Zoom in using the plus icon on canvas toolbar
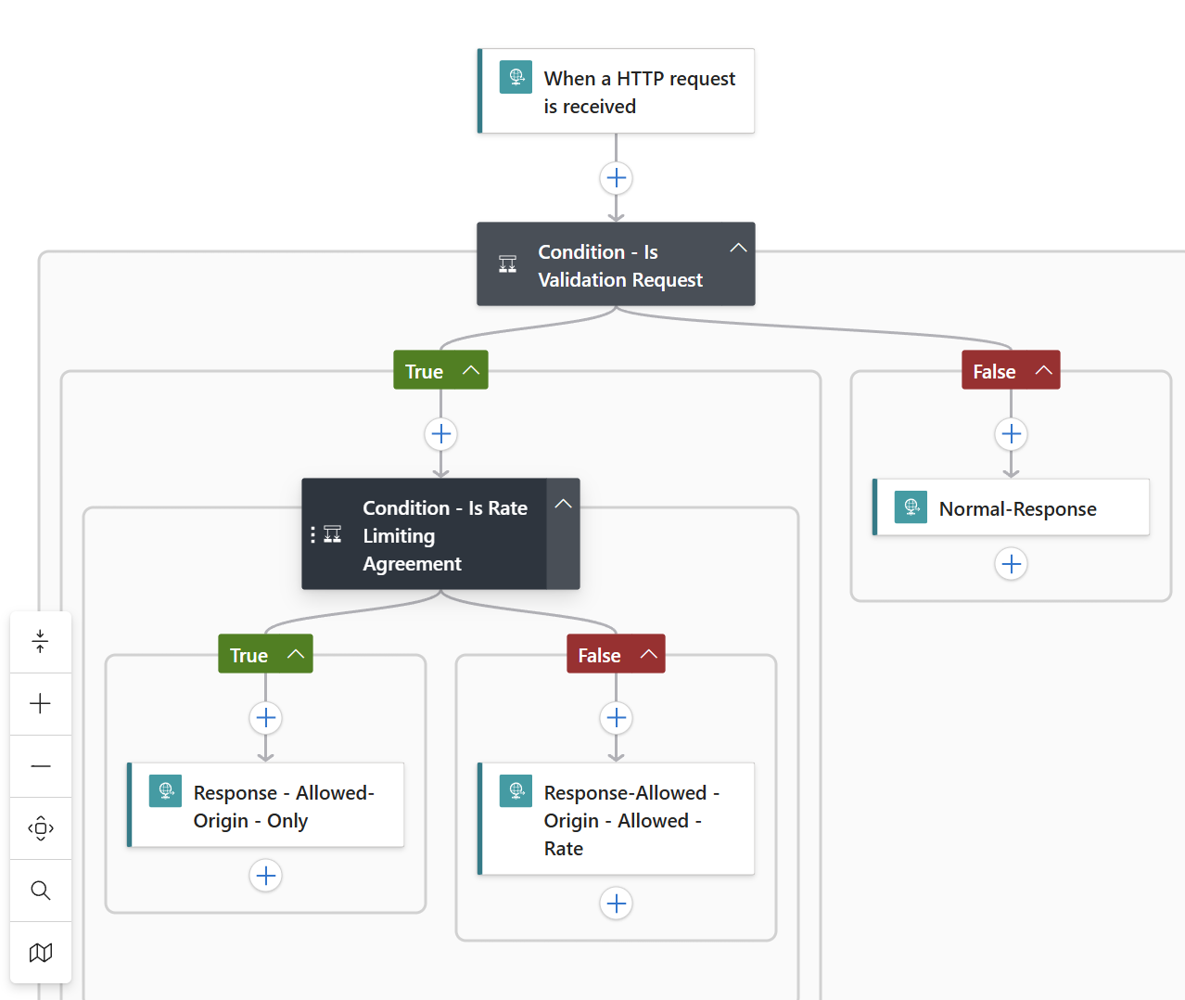Image resolution: width=1185 pixels, height=1000 pixels. (41, 704)
